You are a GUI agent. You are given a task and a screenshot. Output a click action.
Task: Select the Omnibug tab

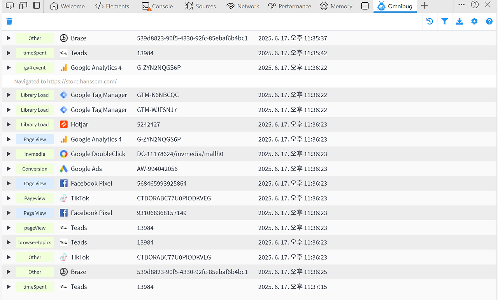(395, 6)
